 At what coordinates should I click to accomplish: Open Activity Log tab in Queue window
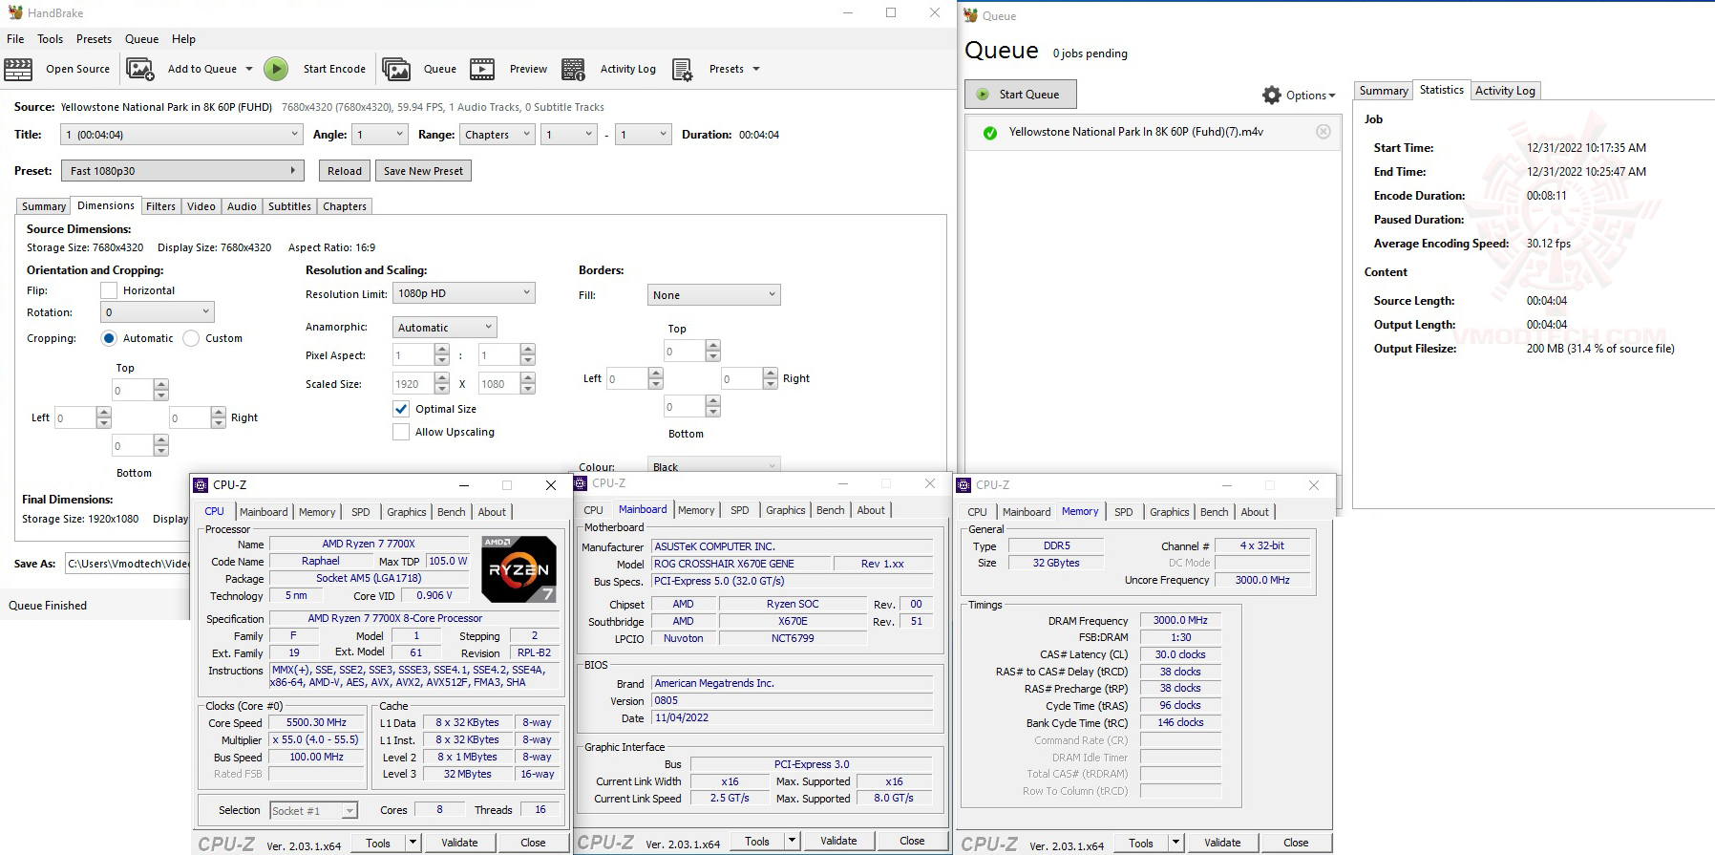(x=1505, y=91)
